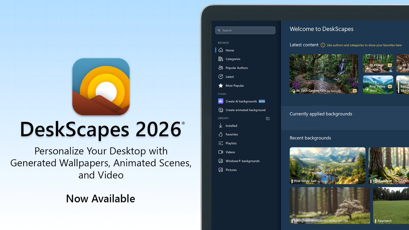The image size is (409, 230).
Task: Open author link 'by LightStar'
Action: (397, 181)
